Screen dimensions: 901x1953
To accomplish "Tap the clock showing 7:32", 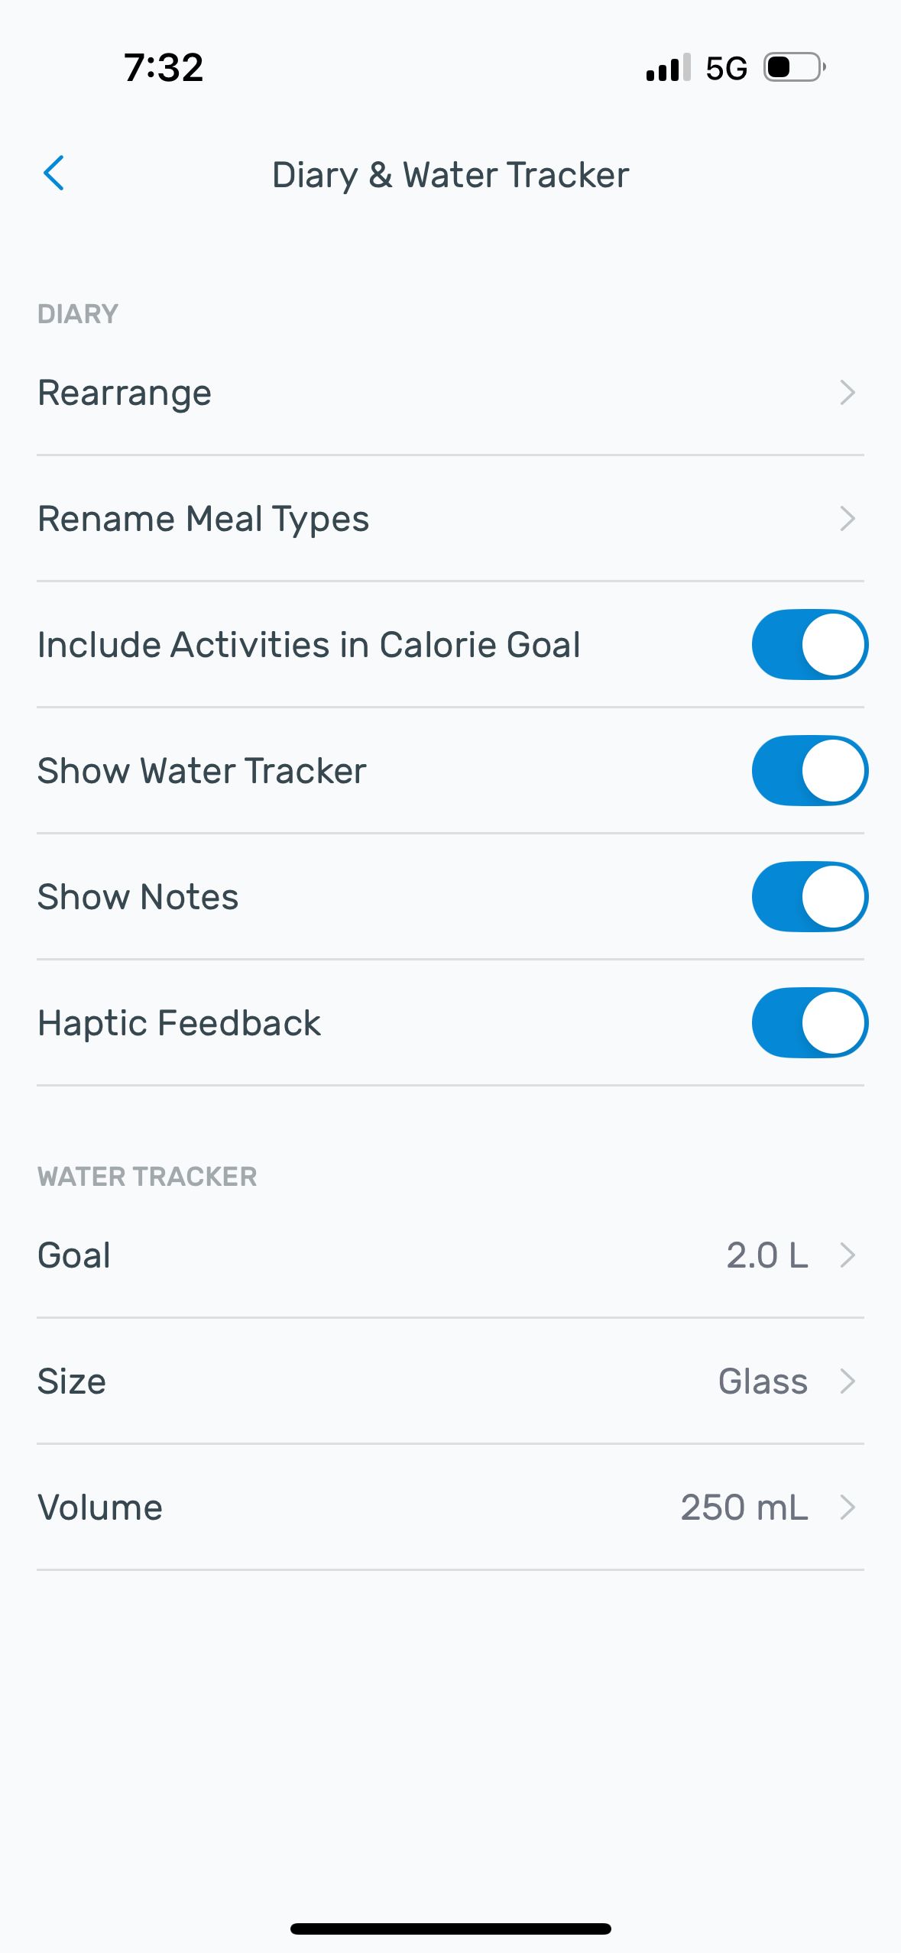I will pos(164,67).
